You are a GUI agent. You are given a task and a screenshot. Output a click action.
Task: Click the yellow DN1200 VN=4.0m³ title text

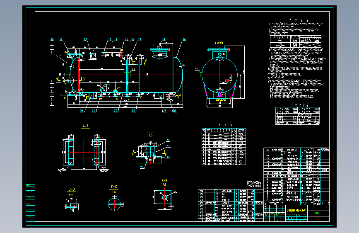[x=296, y=210]
